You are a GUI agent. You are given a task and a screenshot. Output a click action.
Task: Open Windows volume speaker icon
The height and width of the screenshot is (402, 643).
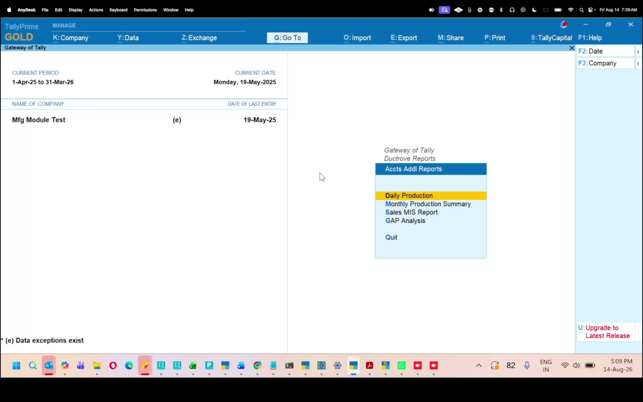click(576, 365)
